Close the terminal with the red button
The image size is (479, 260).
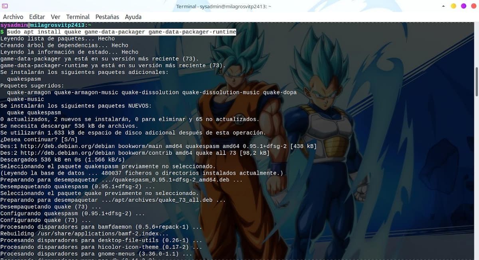(x=473, y=6)
